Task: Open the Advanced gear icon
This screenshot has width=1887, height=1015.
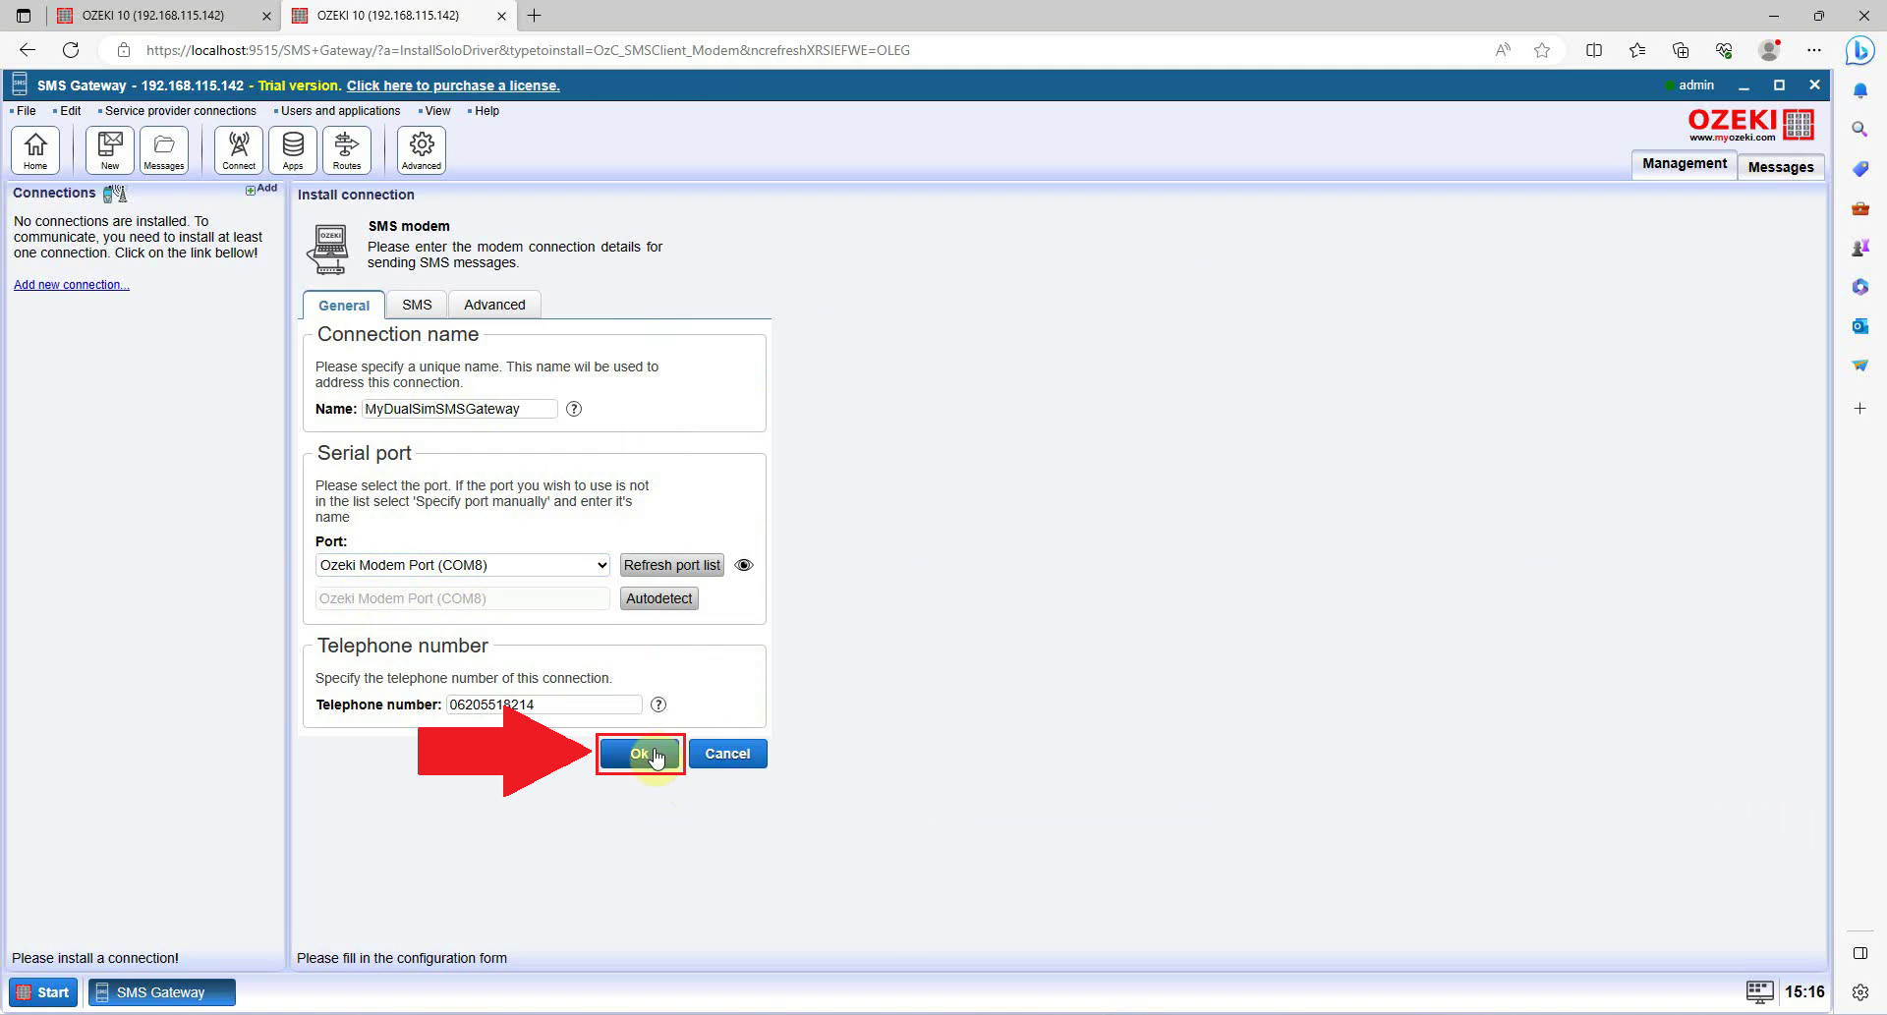Action: click(422, 150)
